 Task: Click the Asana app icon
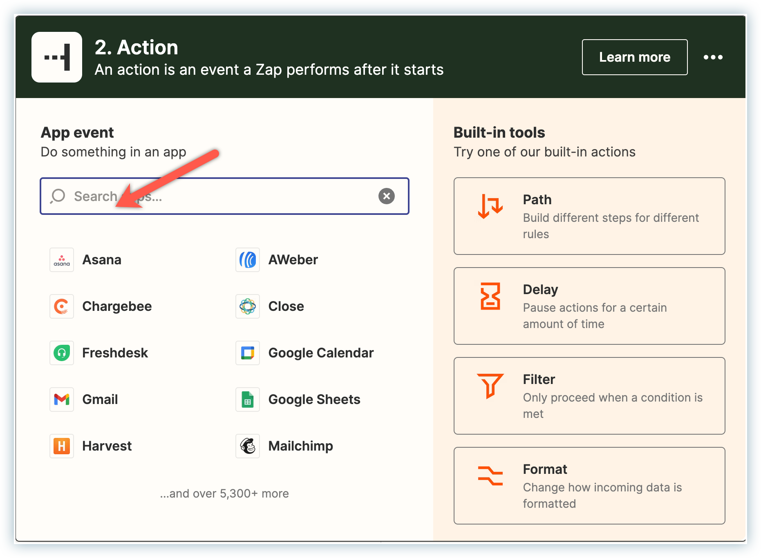point(62,260)
